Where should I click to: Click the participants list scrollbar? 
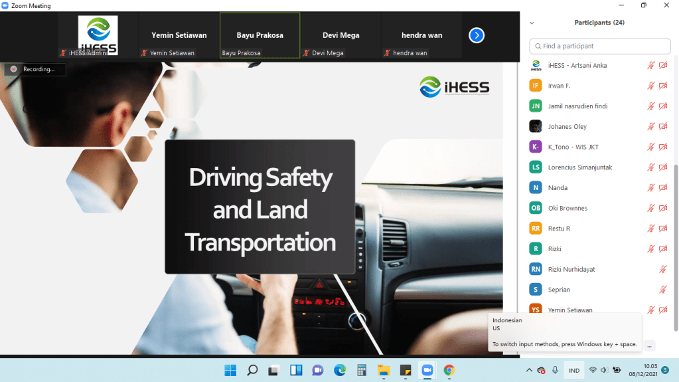676,199
